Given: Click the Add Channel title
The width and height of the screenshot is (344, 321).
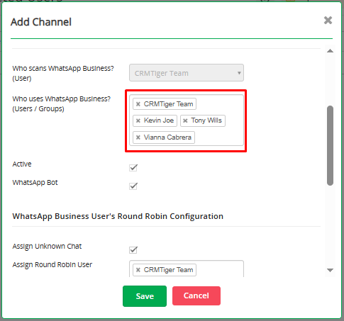Looking at the screenshot, I should pos(41,22).
